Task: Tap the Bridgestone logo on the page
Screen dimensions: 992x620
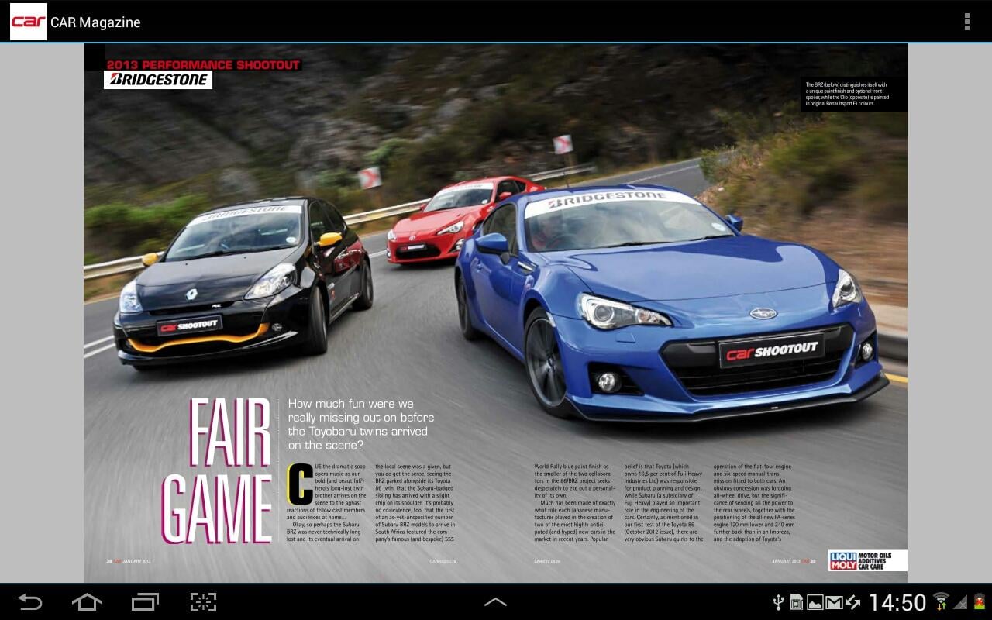Action: click(x=158, y=80)
